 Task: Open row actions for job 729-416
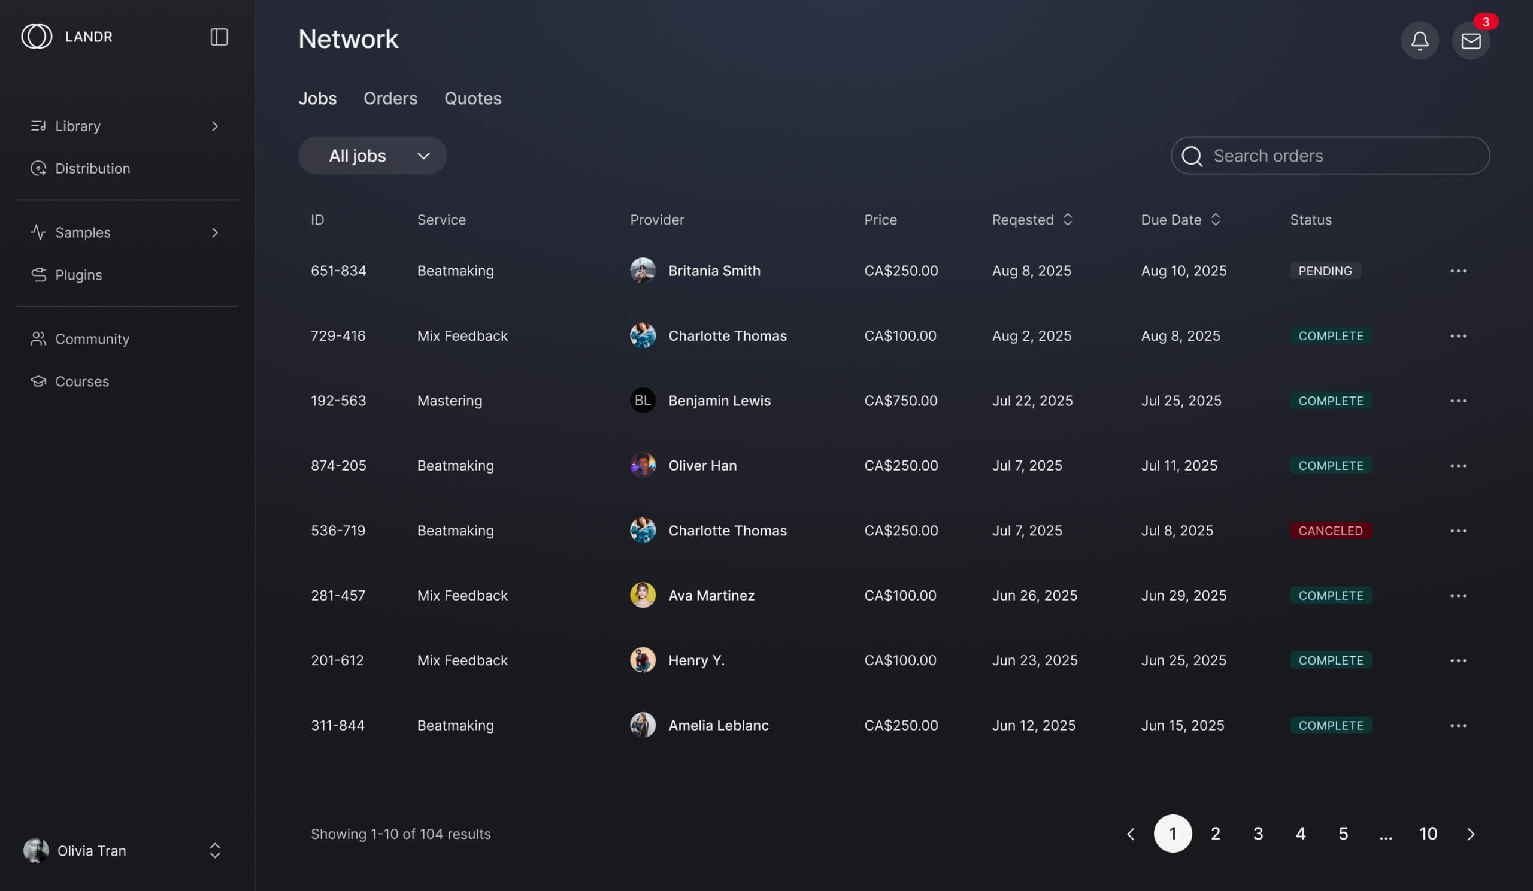[1458, 336]
